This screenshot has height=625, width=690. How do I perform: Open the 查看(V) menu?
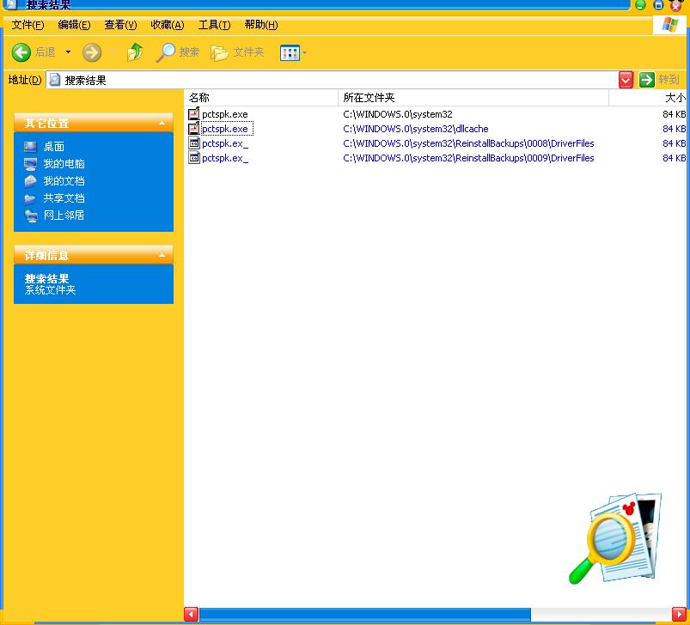(x=120, y=25)
